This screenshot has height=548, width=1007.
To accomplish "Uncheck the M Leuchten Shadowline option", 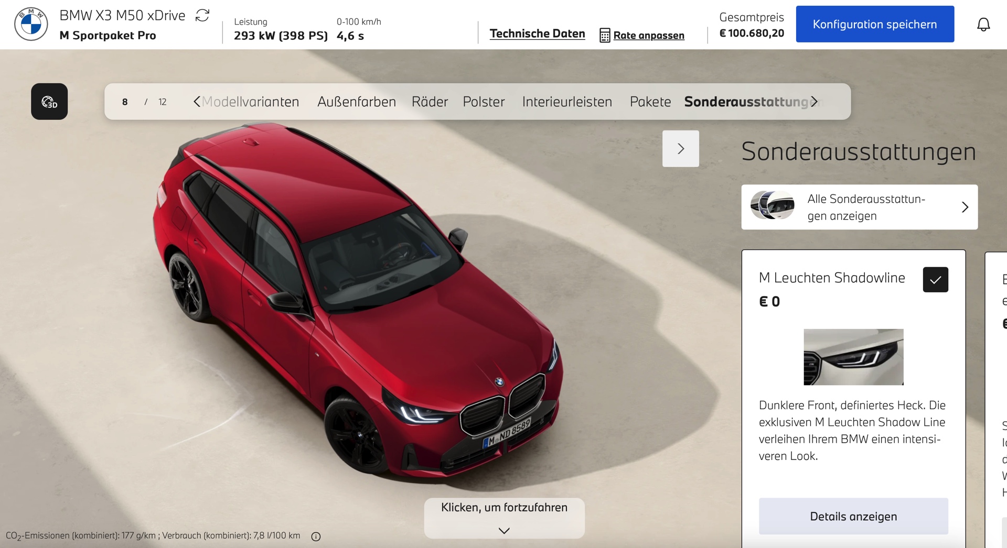I will (935, 280).
